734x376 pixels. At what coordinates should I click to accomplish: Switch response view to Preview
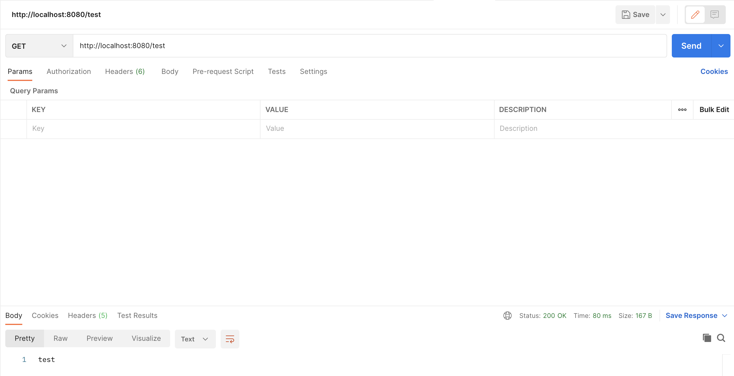point(99,338)
